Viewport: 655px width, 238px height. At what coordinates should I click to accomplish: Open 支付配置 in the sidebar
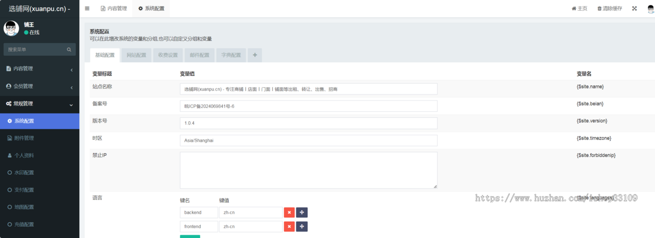pos(39,190)
